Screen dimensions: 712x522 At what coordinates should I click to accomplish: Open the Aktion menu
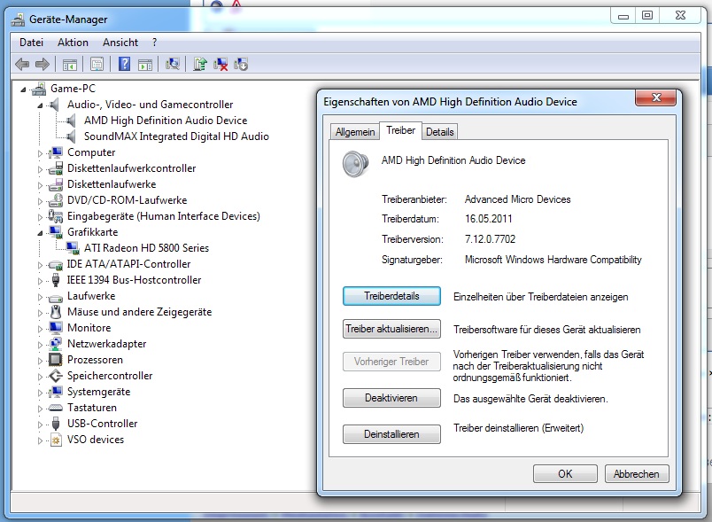tap(73, 43)
